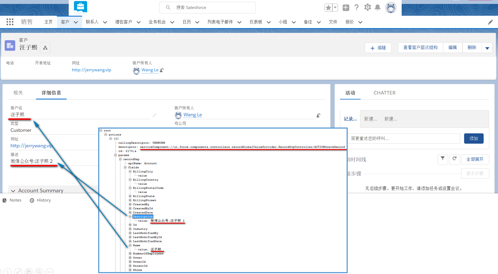Open Wang Le link in the details section
This screenshot has height=274, width=498.
click(193, 115)
